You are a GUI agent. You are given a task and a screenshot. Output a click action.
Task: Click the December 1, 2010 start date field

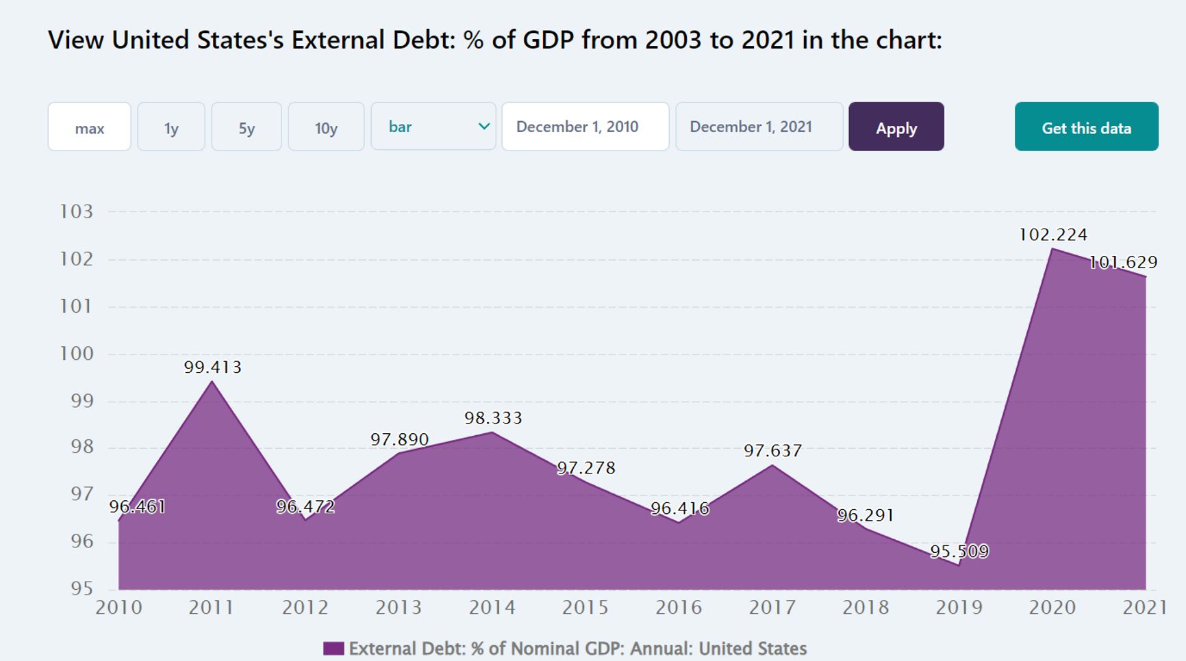585,127
